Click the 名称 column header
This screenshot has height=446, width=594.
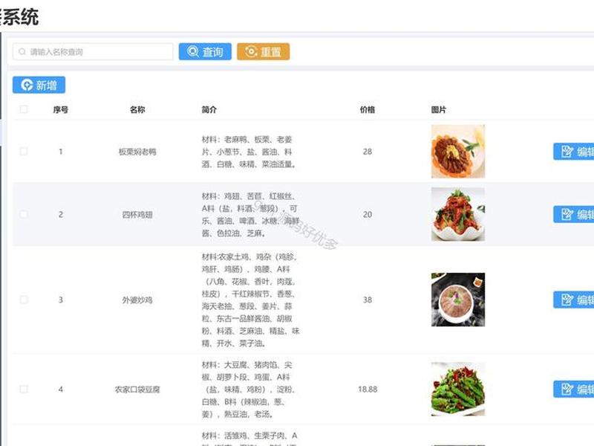(x=137, y=109)
